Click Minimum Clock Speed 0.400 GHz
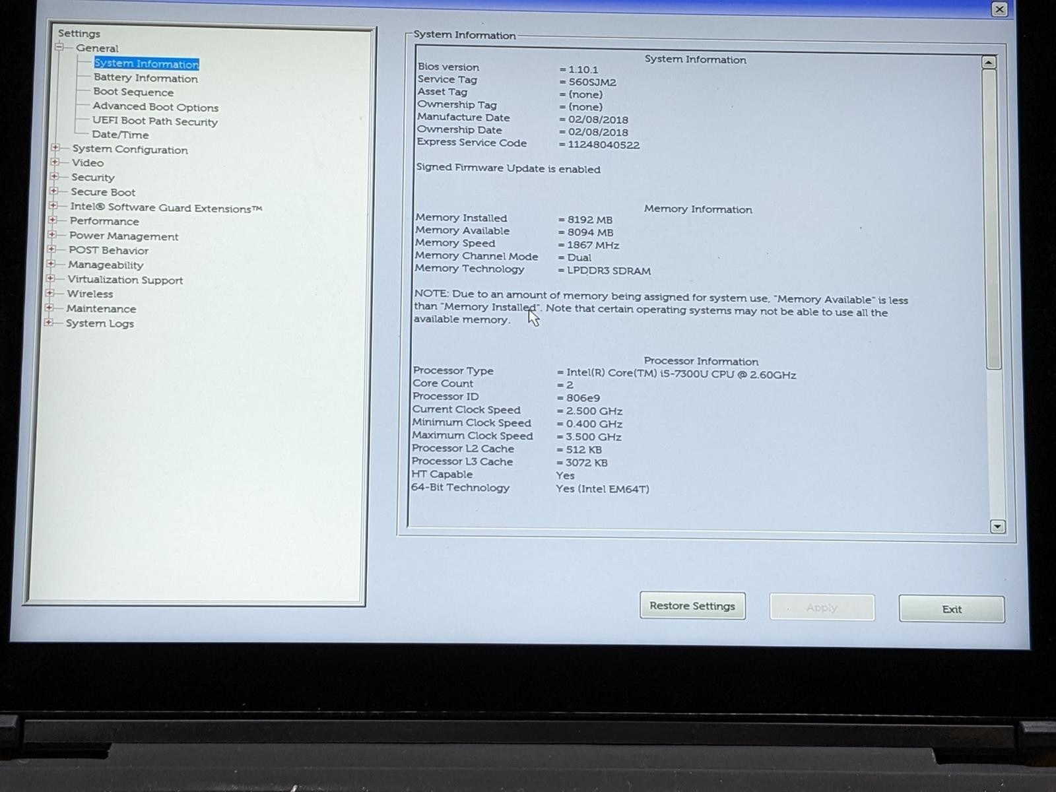 pos(594,424)
